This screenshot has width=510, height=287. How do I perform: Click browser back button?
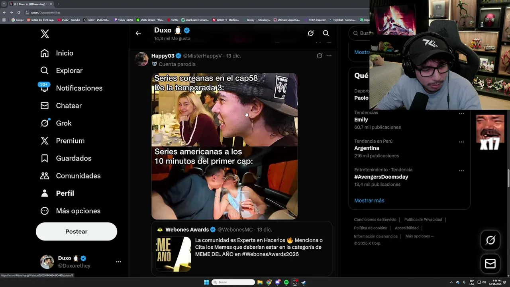(x=4, y=12)
